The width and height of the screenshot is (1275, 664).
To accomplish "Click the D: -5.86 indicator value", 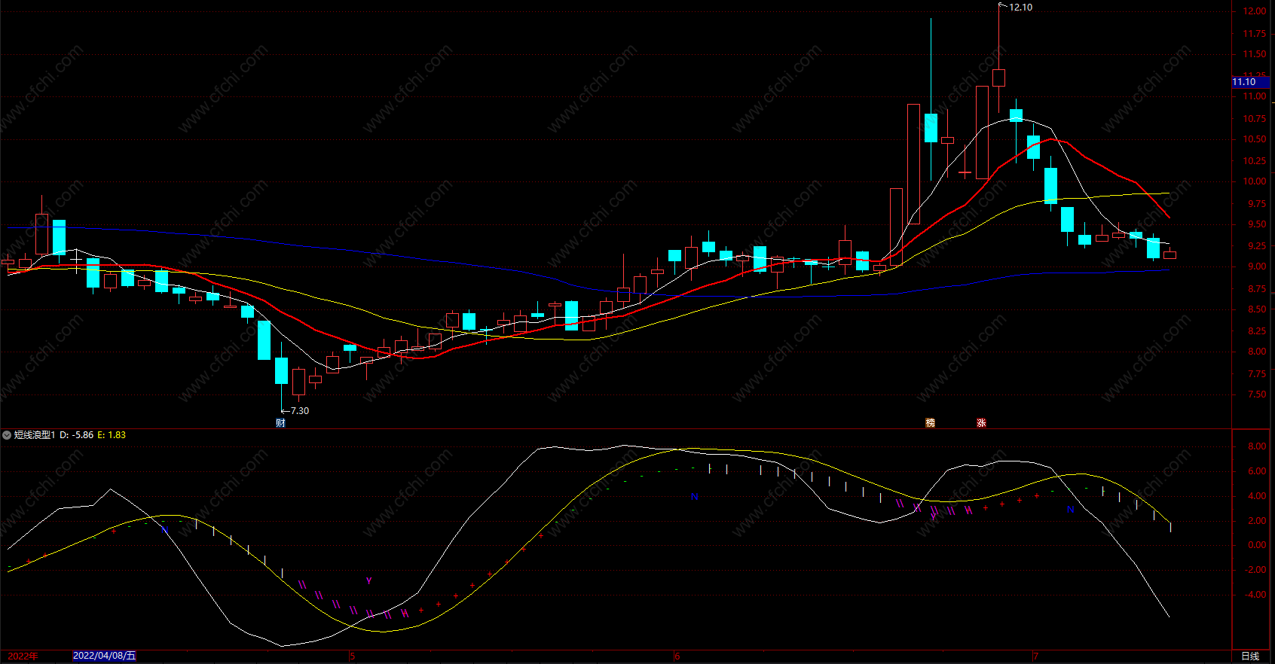I will [x=77, y=435].
